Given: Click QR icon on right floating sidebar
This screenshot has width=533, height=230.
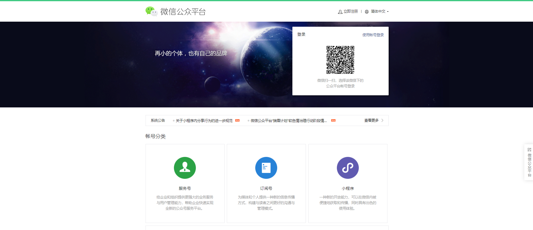Looking at the screenshot, I should pyautogui.click(x=529, y=150).
